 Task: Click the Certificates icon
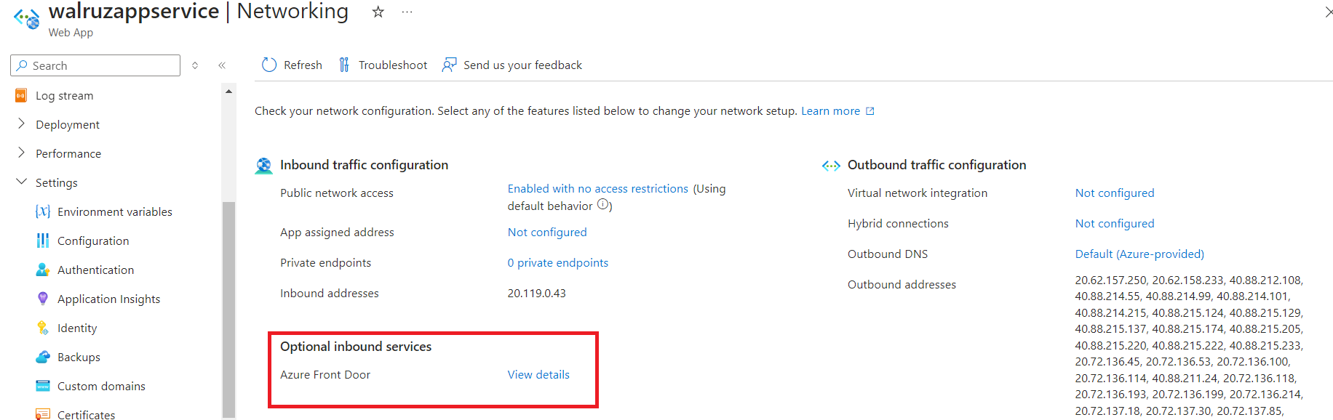point(42,413)
